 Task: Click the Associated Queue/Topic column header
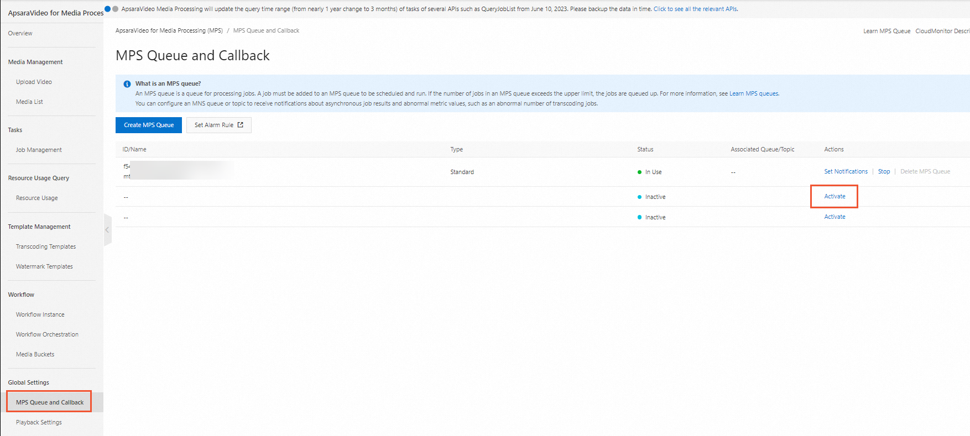tap(763, 149)
